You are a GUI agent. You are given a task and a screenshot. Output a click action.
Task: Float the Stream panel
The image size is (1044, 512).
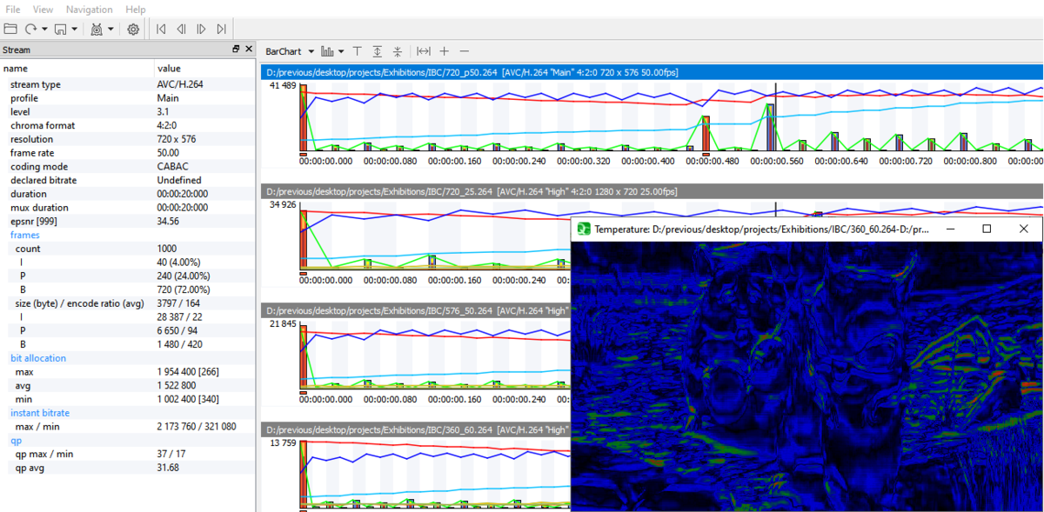click(x=236, y=50)
